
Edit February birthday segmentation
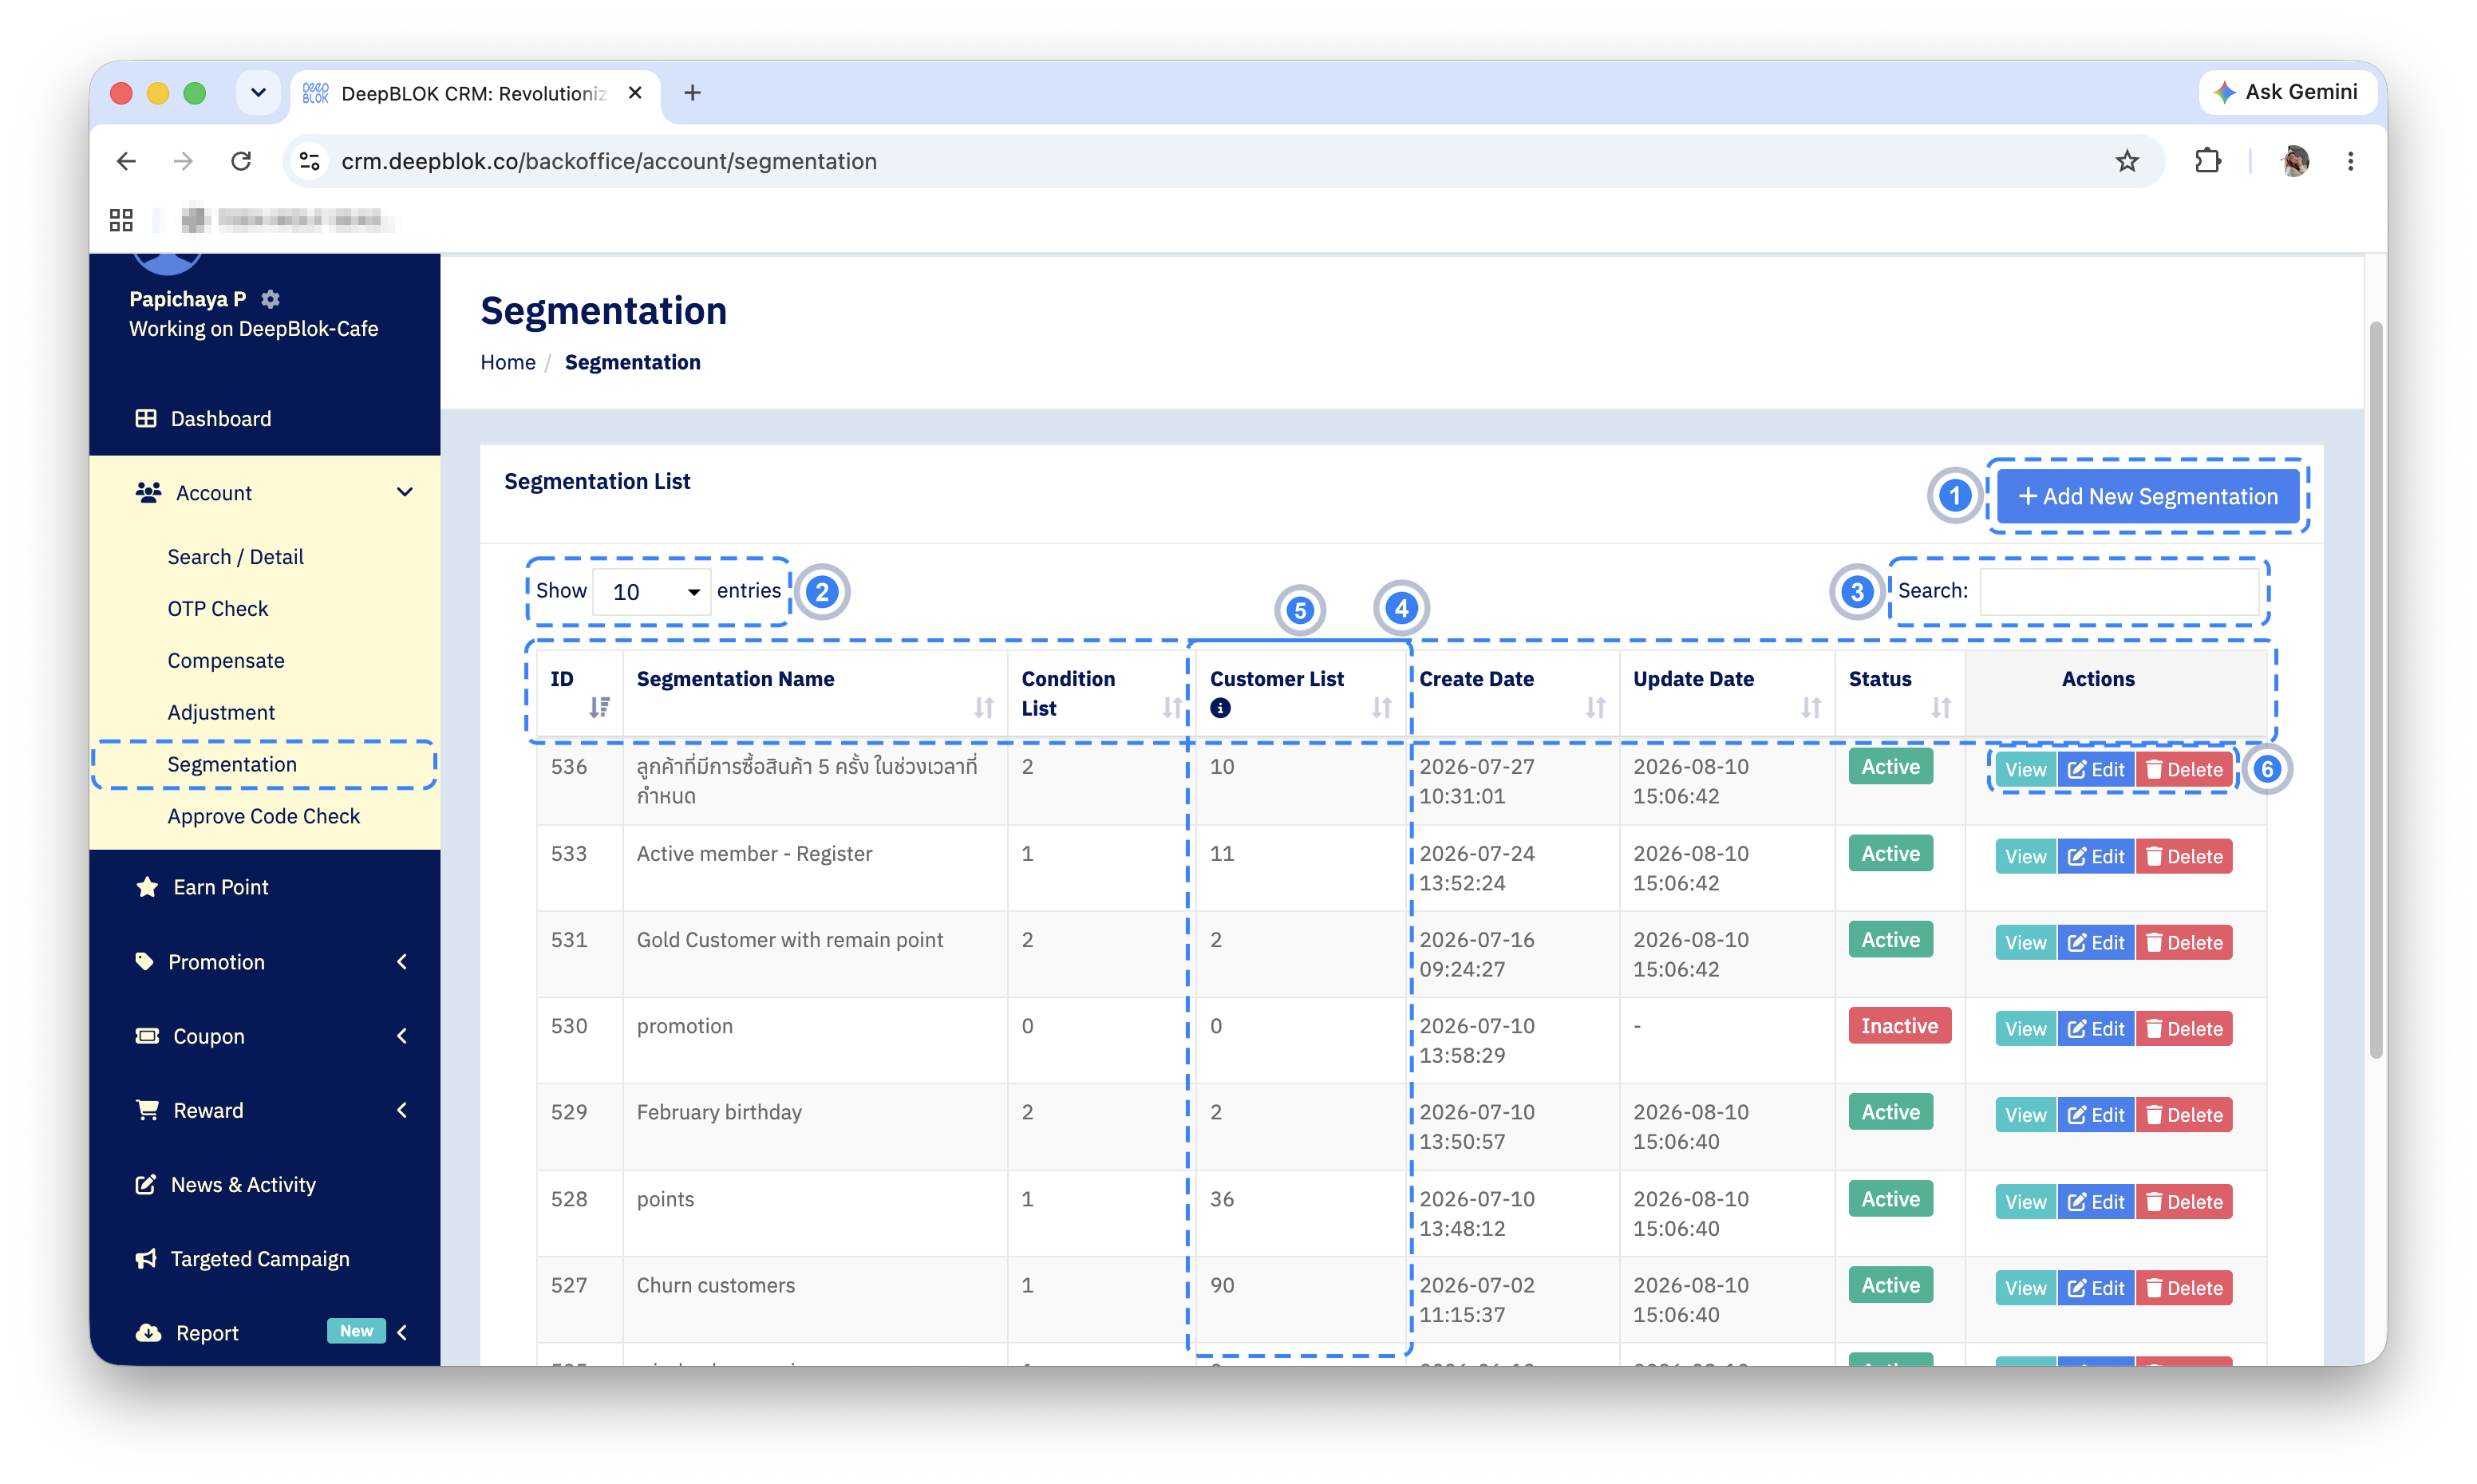click(2095, 1115)
